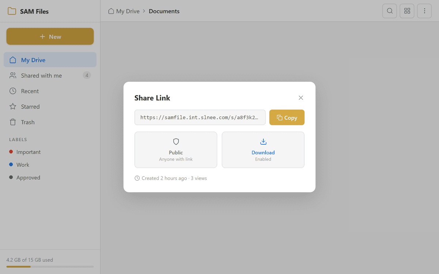Copy the share link
Screen dimensions: 439x274
pyautogui.click(x=287, y=117)
